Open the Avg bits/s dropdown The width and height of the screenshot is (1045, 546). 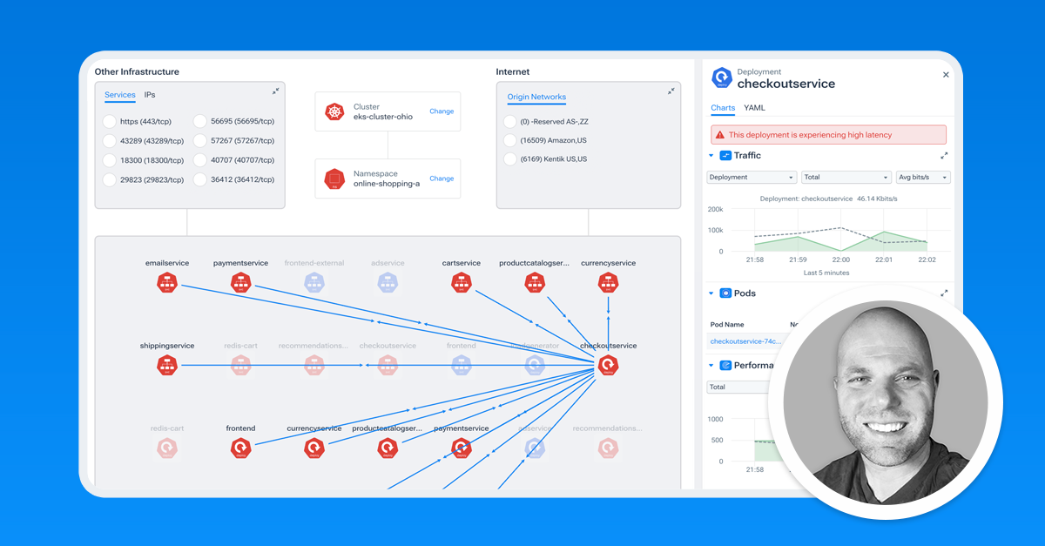[923, 177]
